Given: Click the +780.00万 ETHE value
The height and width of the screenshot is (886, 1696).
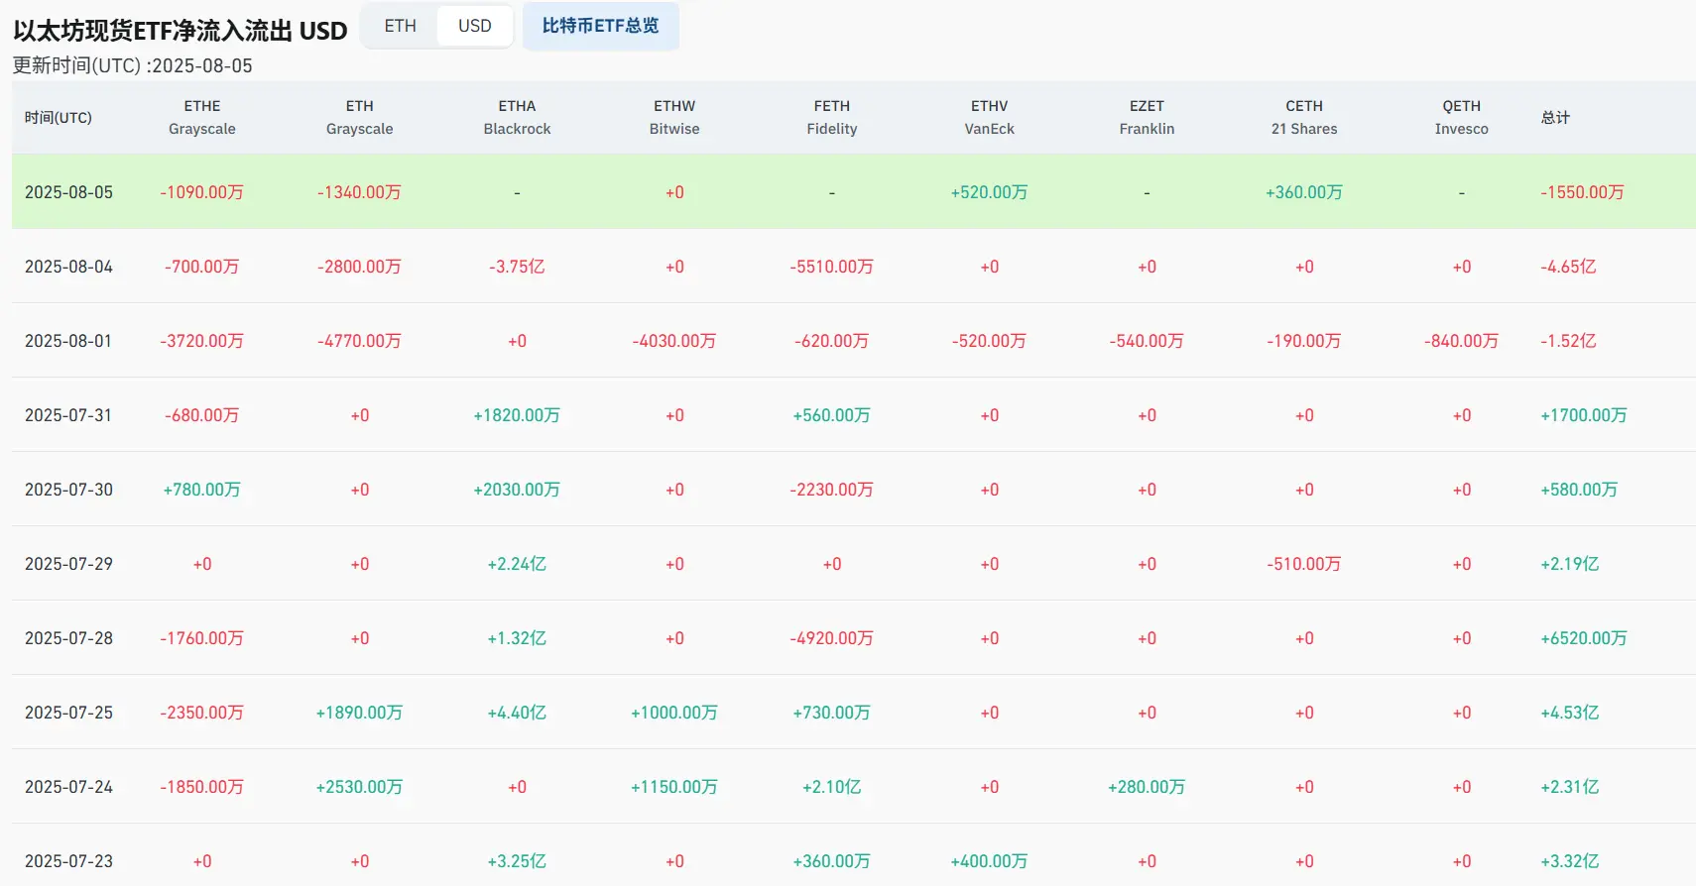Looking at the screenshot, I should pyautogui.click(x=202, y=490).
